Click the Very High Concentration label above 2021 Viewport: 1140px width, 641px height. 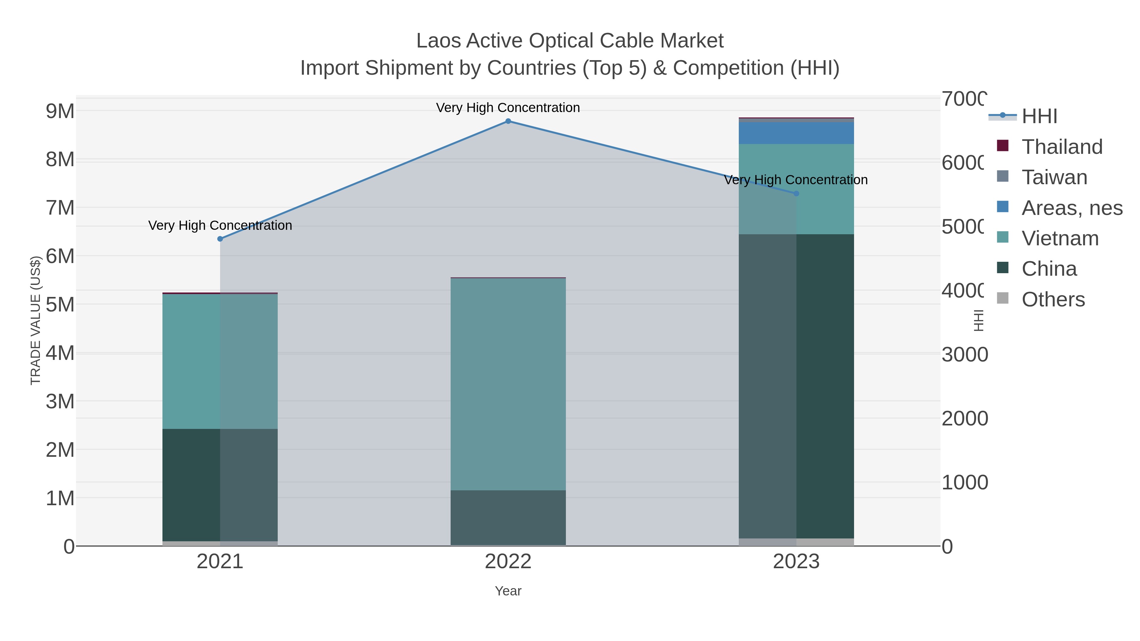pos(220,225)
